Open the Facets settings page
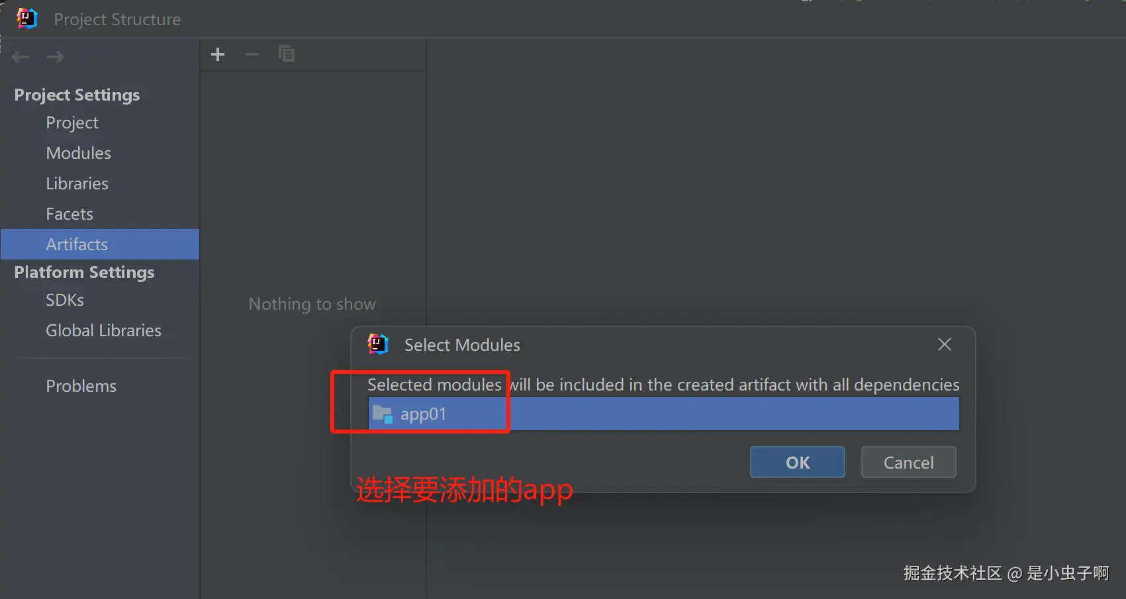Viewport: 1126px width, 599px height. click(x=70, y=214)
